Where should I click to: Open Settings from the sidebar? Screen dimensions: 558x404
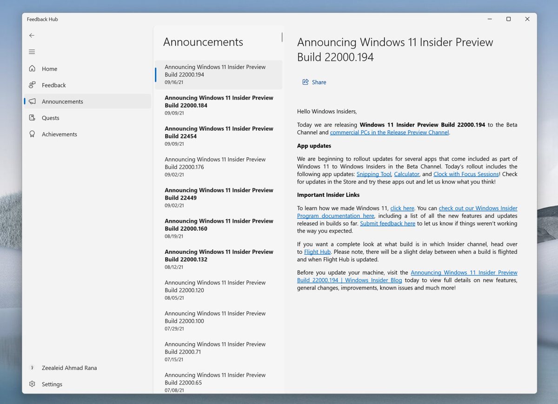(x=87, y=384)
